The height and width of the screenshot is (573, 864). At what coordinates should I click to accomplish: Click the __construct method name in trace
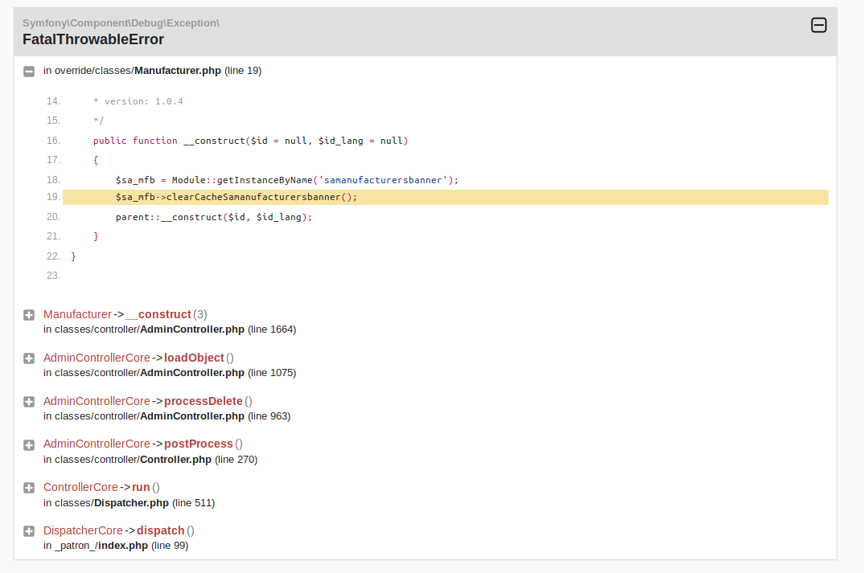[x=158, y=314]
